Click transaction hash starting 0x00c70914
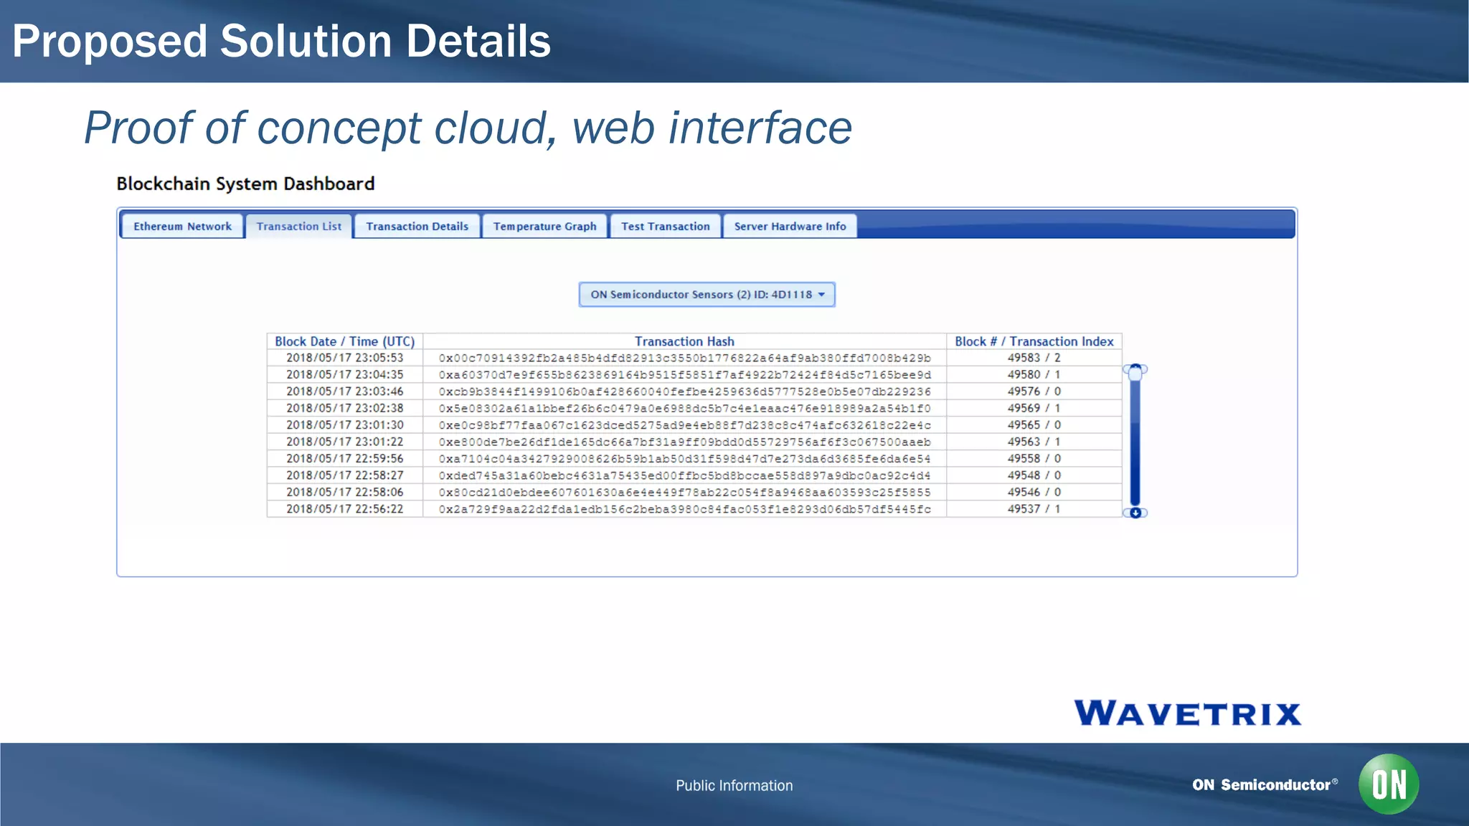This screenshot has height=826, width=1469. (684, 358)
